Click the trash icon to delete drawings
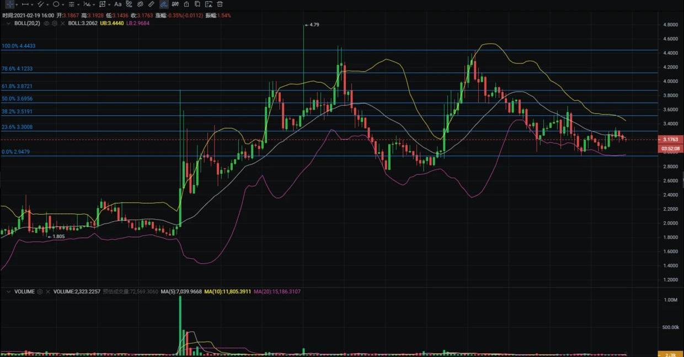This screenshot has height=357, width=684. tap(220, 4)
